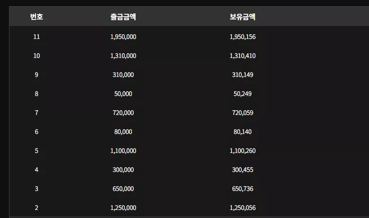Click the 번호 column header
Viewport: 369px width, 218px height.
pos(37,17)
